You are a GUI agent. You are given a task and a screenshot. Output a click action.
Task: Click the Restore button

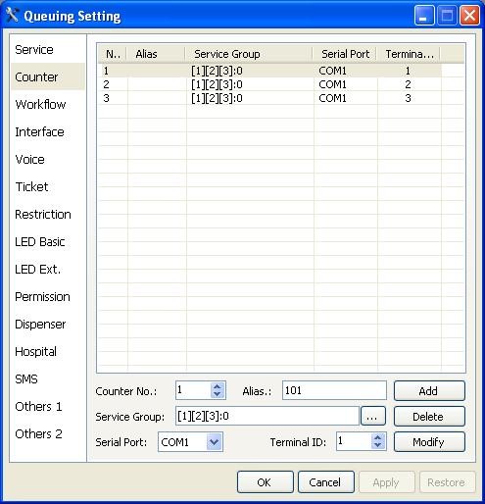point(447,482)
